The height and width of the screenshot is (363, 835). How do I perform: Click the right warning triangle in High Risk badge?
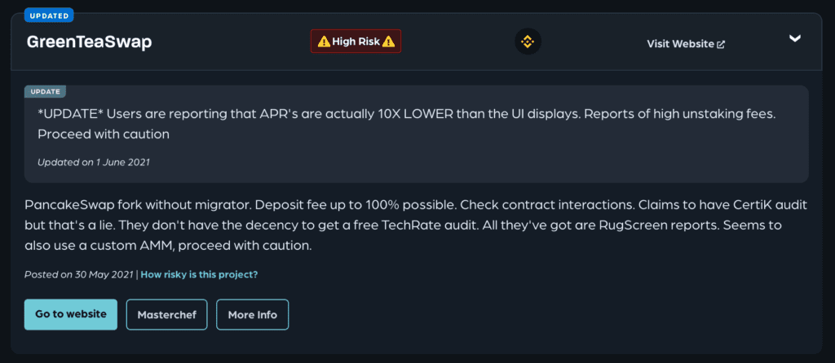tap(388, 42)
